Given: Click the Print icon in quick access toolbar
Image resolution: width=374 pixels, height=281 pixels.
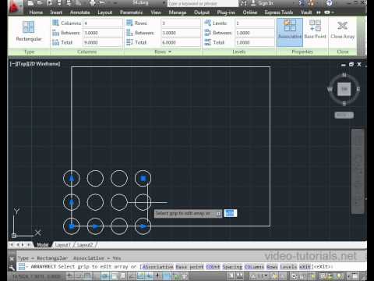Looking at the screenshot, I should [x=92, y=3].
